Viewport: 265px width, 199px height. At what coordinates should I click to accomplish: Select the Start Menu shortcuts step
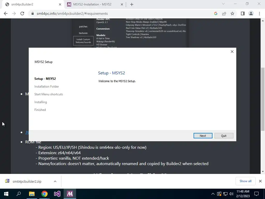pos(48,94)
